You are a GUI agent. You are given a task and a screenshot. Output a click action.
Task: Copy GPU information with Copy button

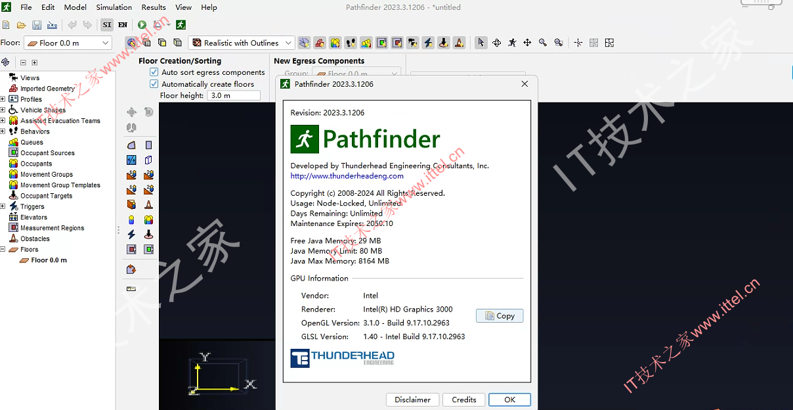(x=500, y=316)
